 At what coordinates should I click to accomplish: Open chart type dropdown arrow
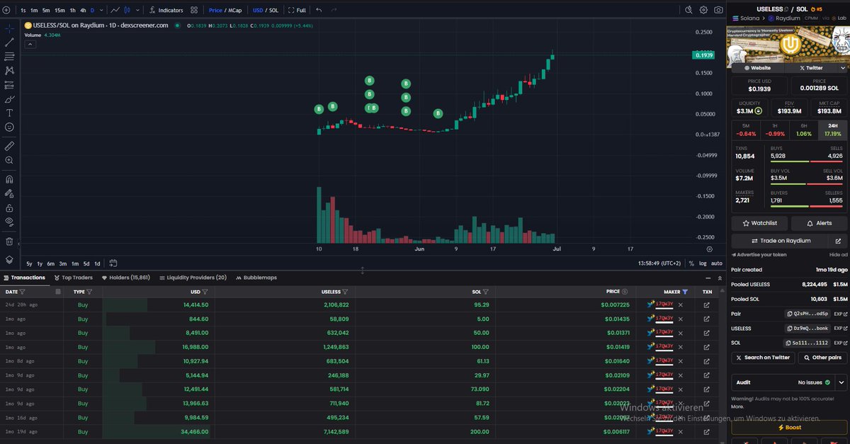point(136,10)
